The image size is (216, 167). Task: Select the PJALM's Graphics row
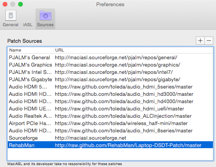click(110, 65)
